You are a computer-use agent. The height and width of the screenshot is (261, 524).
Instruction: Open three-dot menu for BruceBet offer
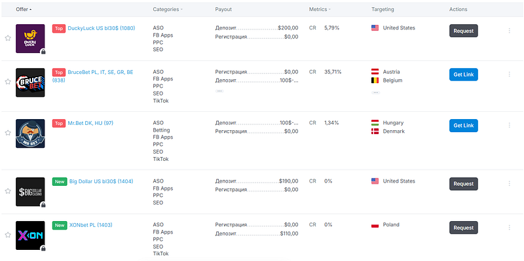510,75
